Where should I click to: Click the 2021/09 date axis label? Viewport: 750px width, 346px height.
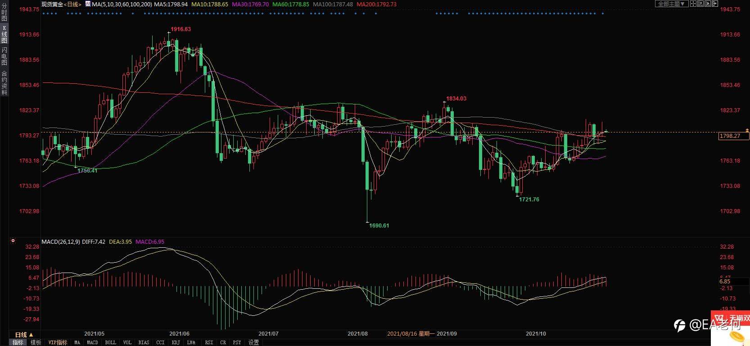[447, 334]
